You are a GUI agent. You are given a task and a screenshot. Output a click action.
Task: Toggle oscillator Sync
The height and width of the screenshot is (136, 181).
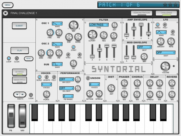click(x=68, y=54)
